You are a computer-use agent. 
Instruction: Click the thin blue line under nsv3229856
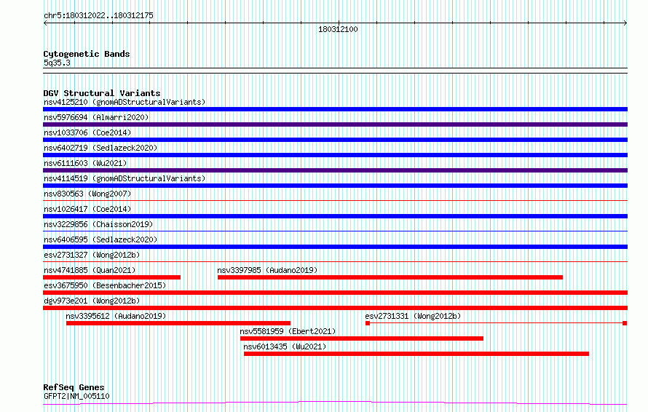[x=335, y=231]
